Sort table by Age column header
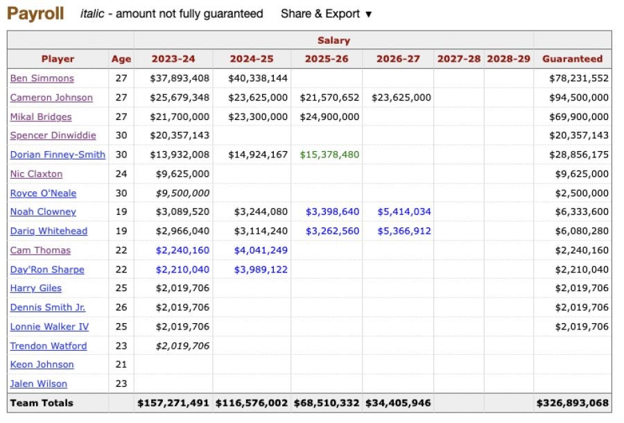 click(121, 59)
